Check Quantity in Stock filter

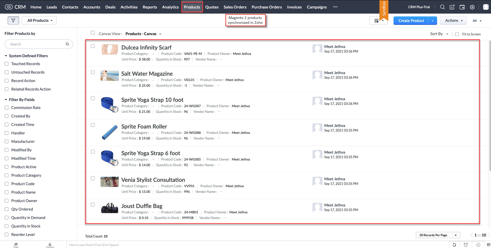[7, 226]
